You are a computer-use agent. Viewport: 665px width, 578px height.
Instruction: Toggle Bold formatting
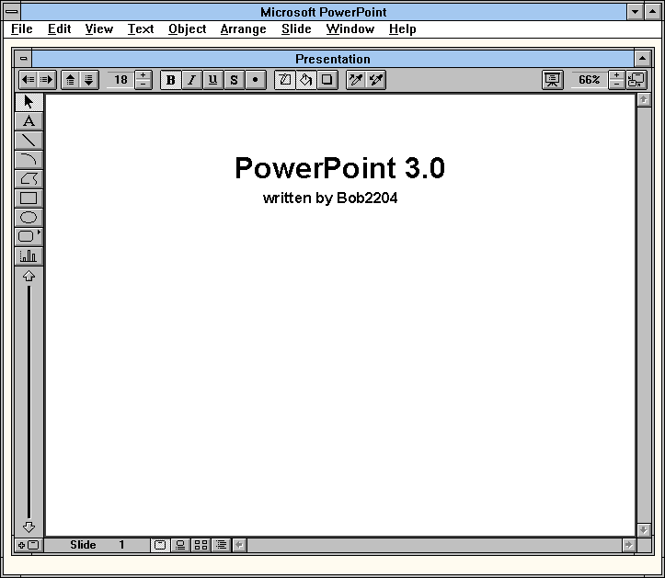click(170, 80)
